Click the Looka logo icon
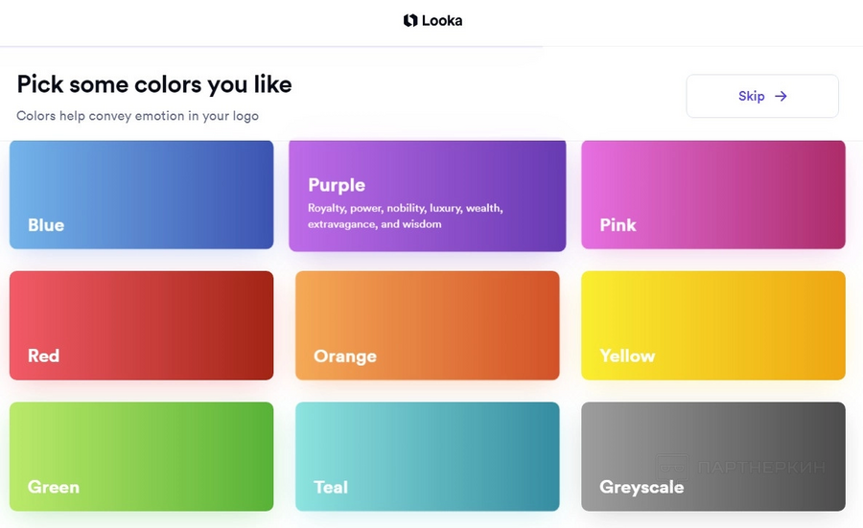 tap(410, 20)
